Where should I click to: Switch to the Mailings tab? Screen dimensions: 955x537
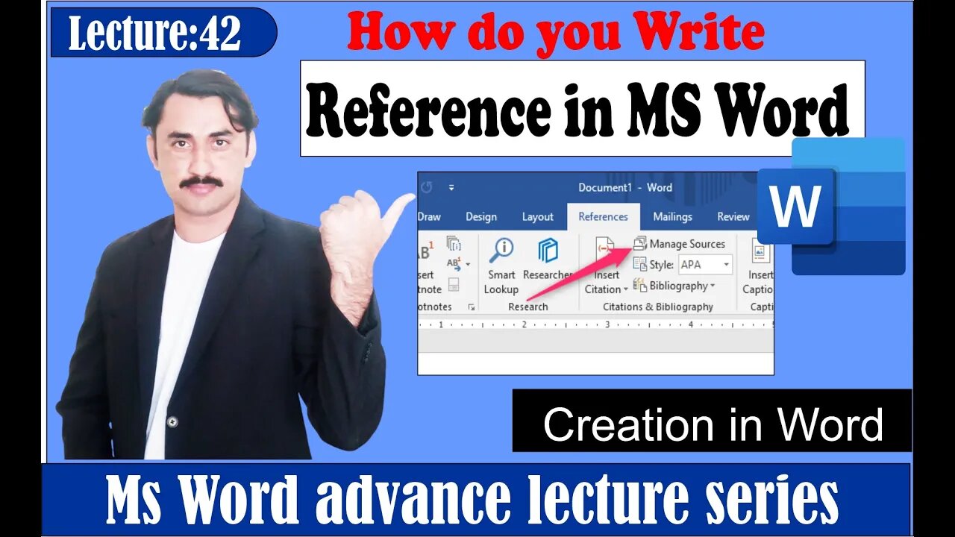672,217
